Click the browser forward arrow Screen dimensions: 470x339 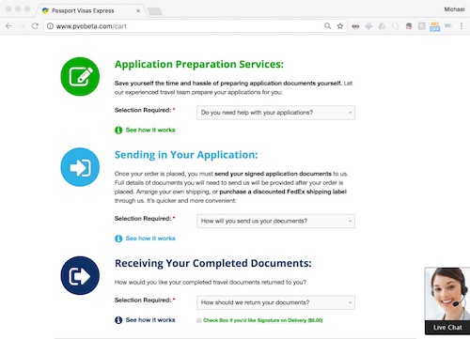[x=22, y=26]
